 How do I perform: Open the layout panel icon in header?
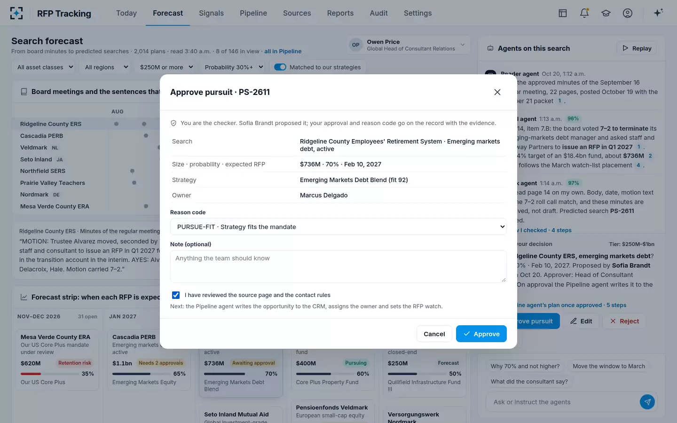[x=563, y=13]
